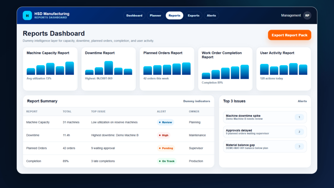The height and width of the screenshot is (188, 334).
Task: Click the 42 orders total cell
Action: coord(69,148)
